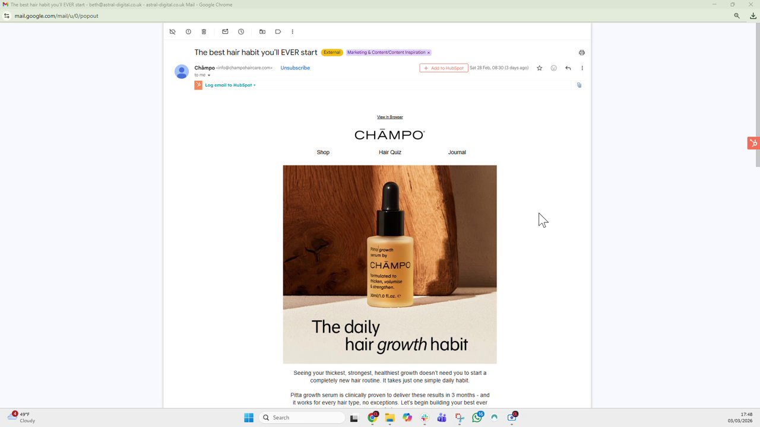760x427 pixels.
Task: Click the yellow External tag
Action: [332, 53]
